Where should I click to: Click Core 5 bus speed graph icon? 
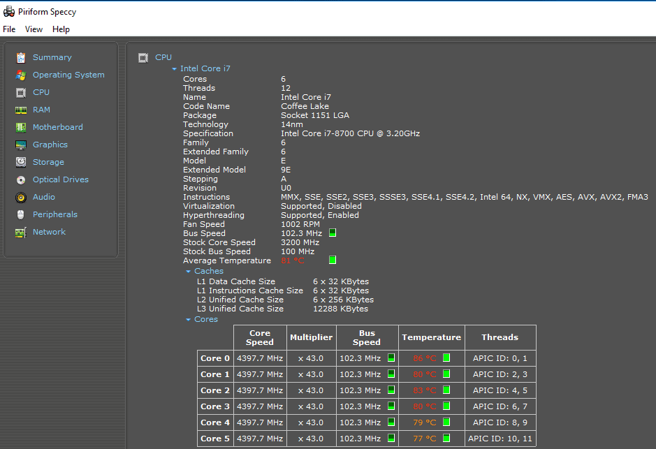tap(391, 438)
